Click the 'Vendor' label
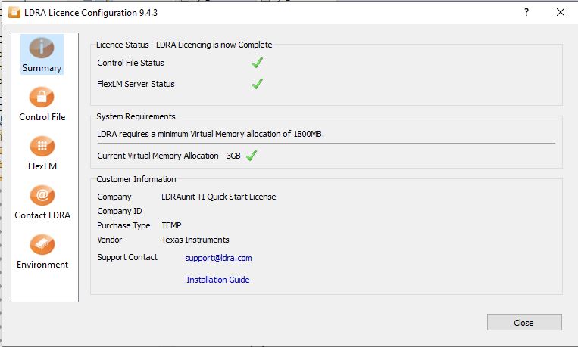 click(x=110, y=240)
